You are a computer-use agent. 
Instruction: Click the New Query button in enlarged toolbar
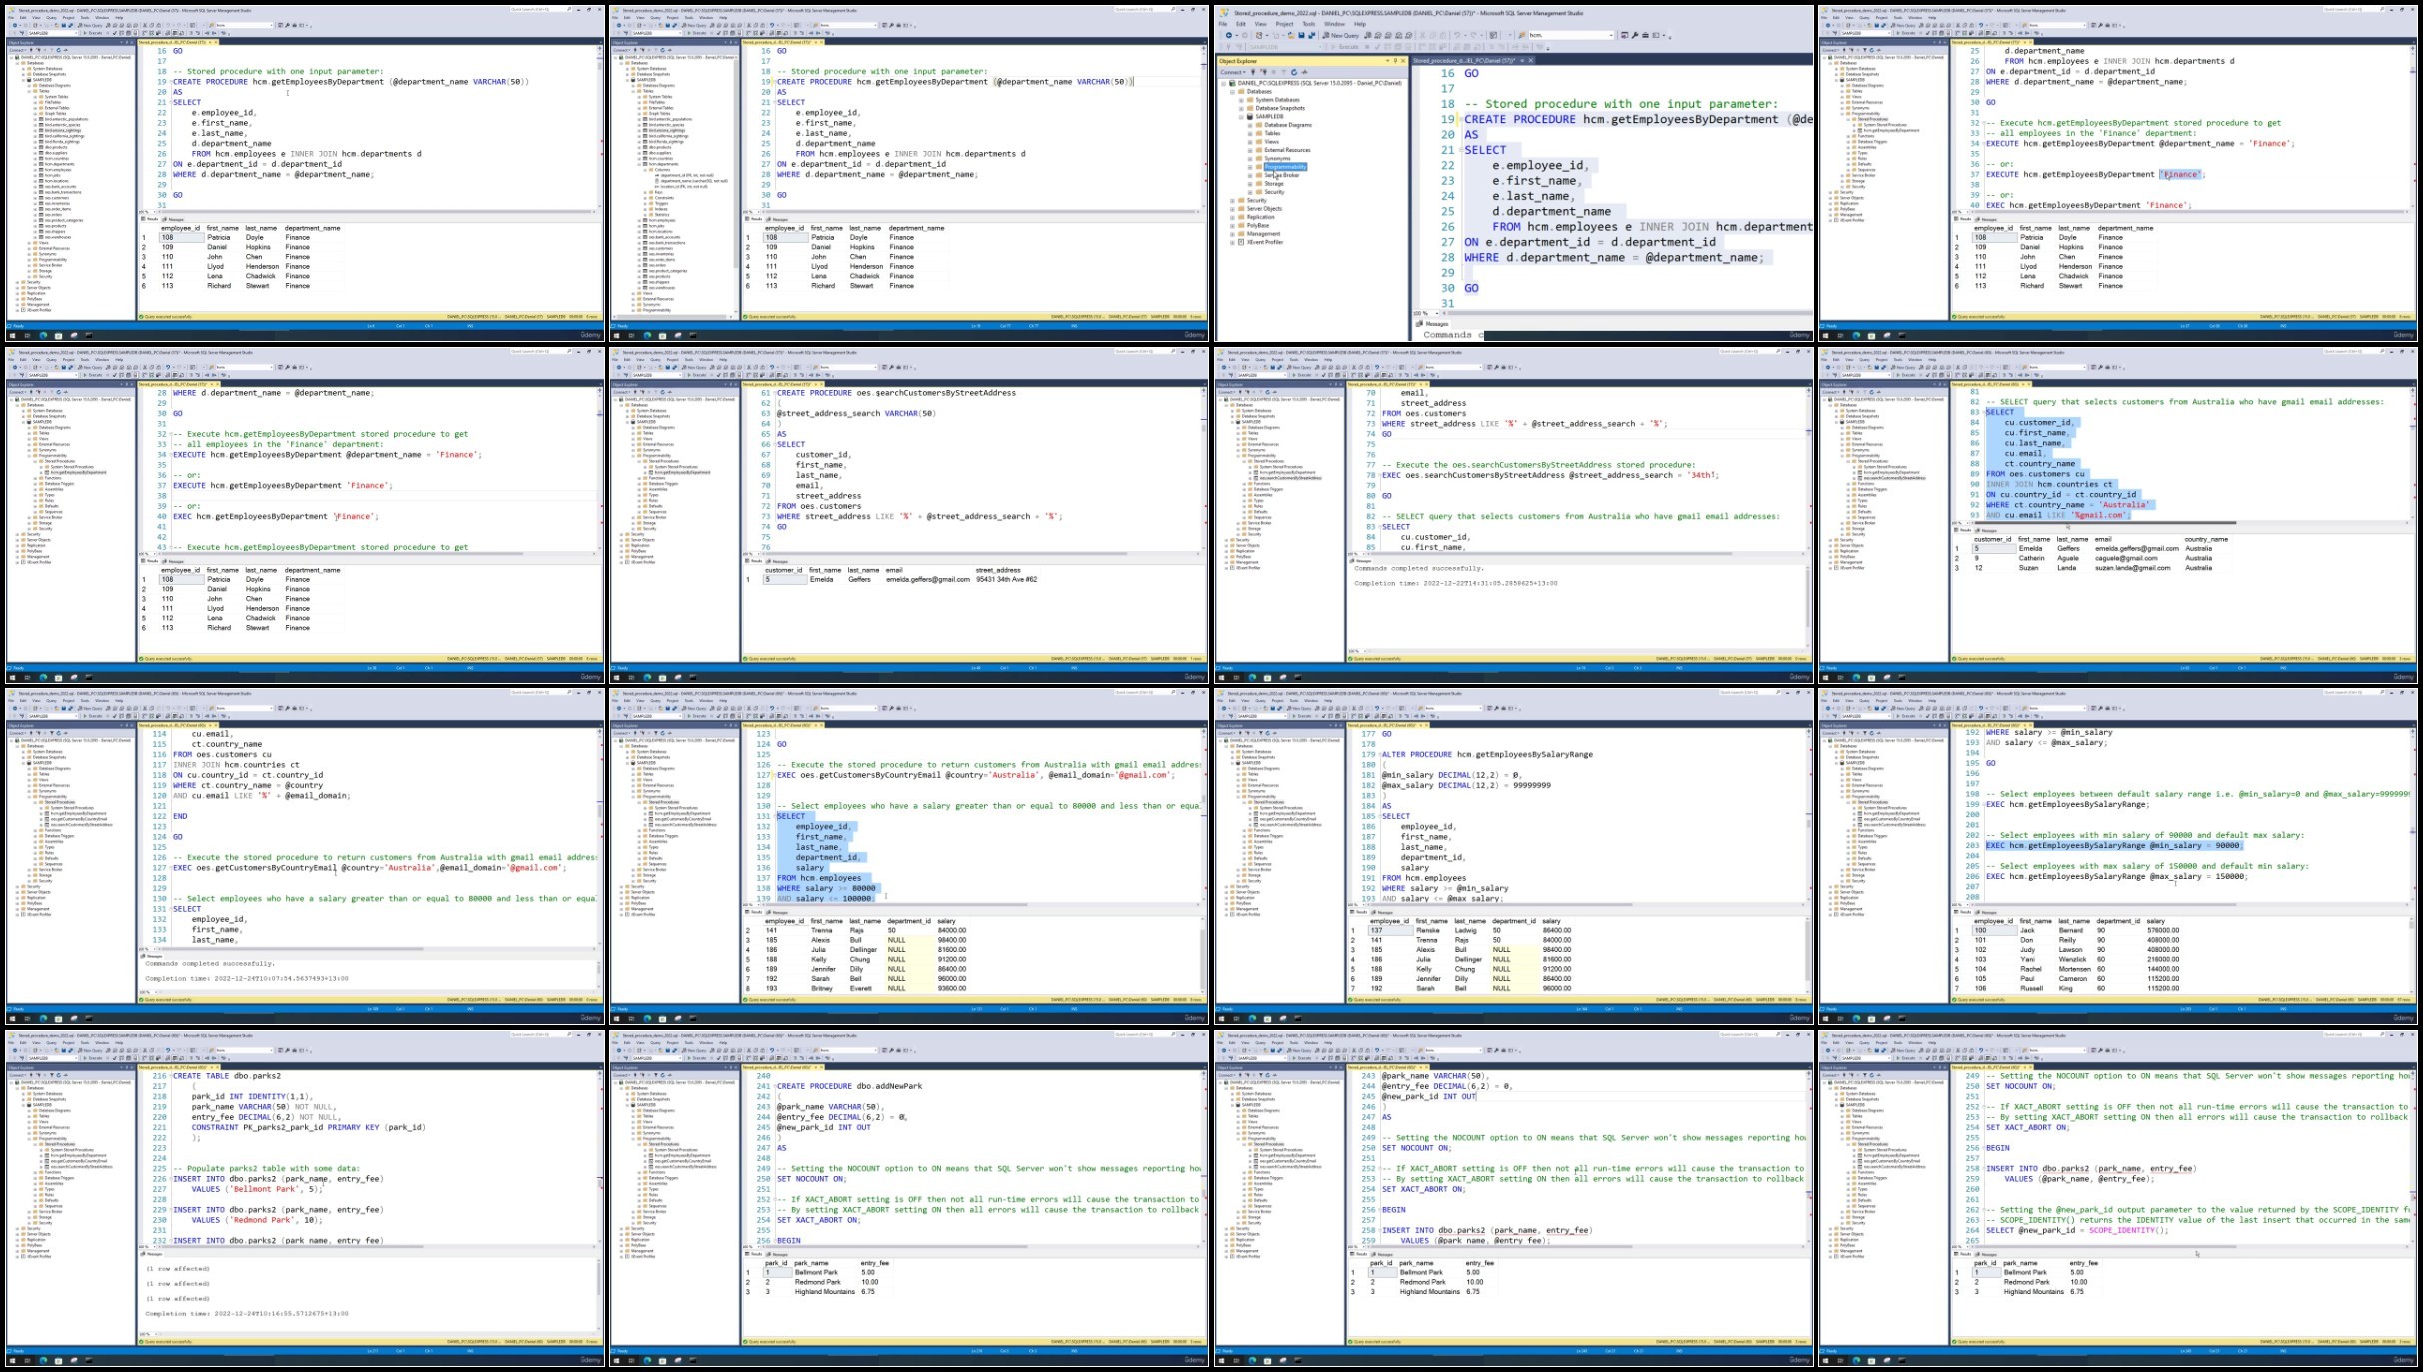[1340, 35]
